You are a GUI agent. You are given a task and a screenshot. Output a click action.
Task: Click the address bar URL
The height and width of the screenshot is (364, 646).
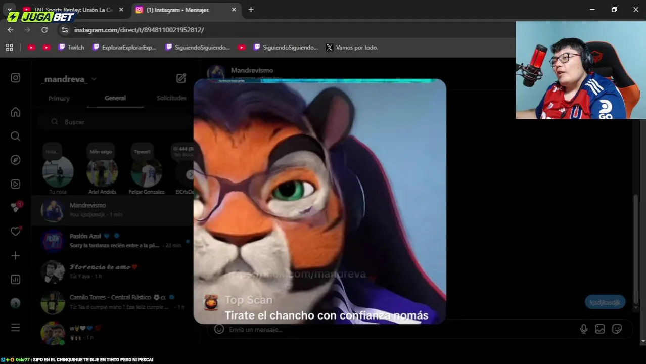click(139, 30)
